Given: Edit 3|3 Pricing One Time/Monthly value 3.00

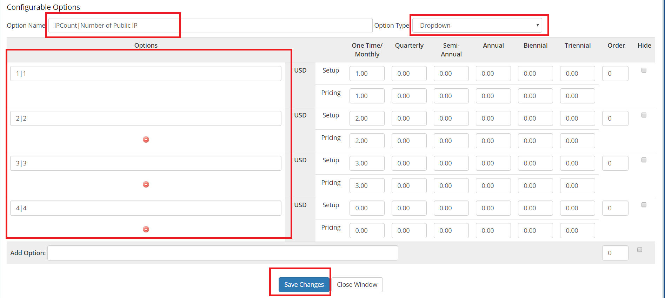Looking at the screenshot, I should click(367, 186).
